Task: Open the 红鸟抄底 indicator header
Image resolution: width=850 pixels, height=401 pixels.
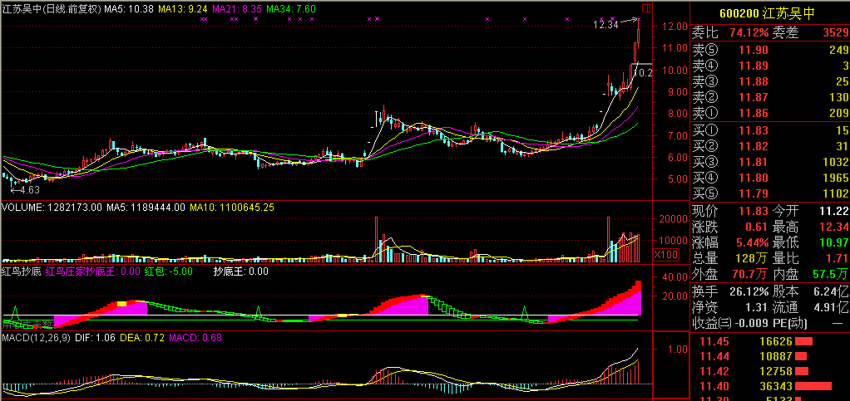Action: click(x=21, y=271)
